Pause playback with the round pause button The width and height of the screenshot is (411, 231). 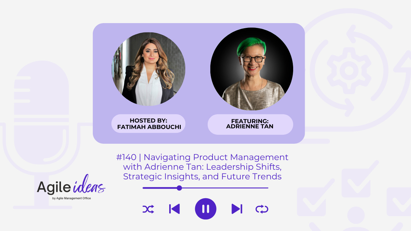(x=205, y=209)
